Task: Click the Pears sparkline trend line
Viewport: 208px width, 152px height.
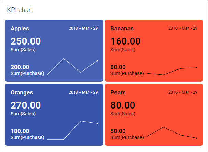Action: 163,127
